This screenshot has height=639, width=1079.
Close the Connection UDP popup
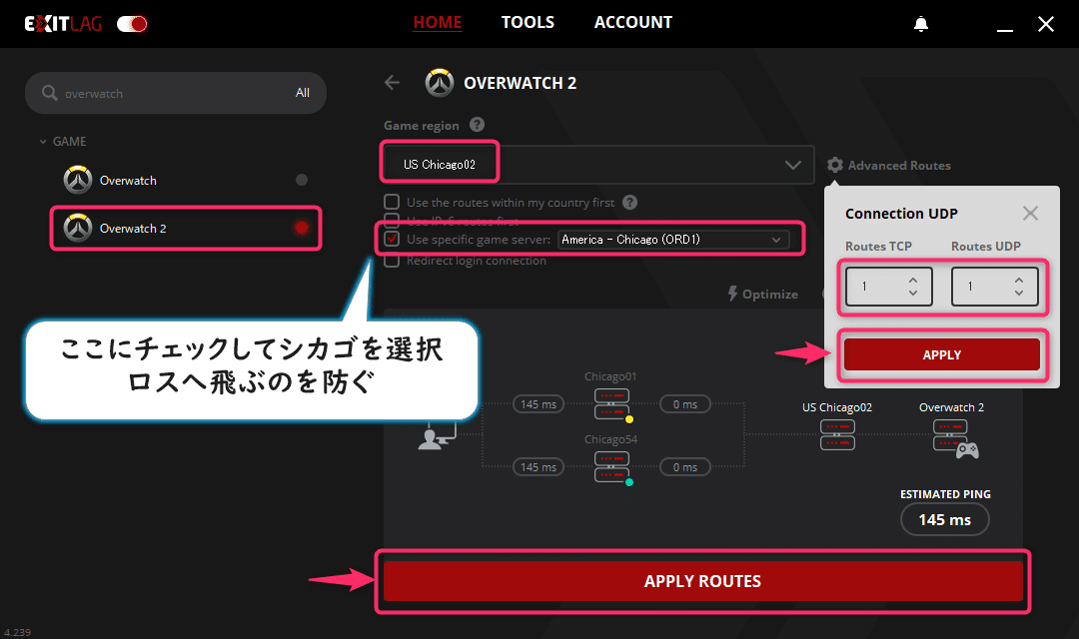(1030, 214)
